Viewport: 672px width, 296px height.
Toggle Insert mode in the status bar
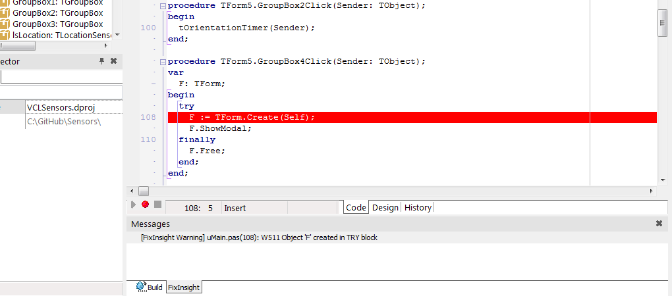[235, 208]
